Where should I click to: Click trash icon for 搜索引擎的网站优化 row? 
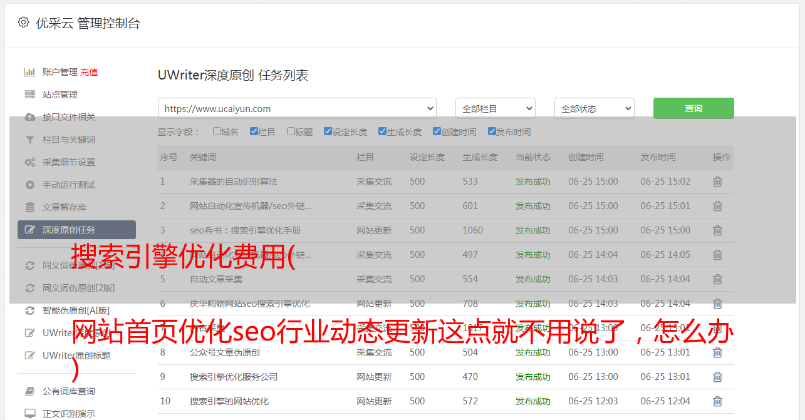717,401
